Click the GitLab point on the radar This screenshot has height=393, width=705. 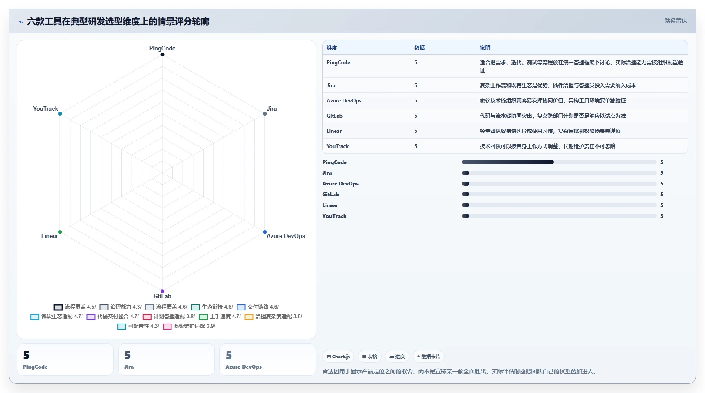[162, 291]
